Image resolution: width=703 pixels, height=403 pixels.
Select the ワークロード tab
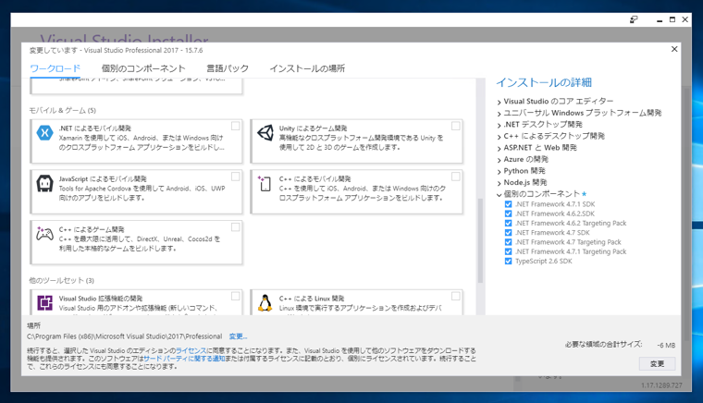coord(55,68)
